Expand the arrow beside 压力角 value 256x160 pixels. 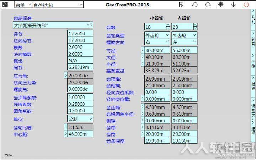(x=66, y=75)
